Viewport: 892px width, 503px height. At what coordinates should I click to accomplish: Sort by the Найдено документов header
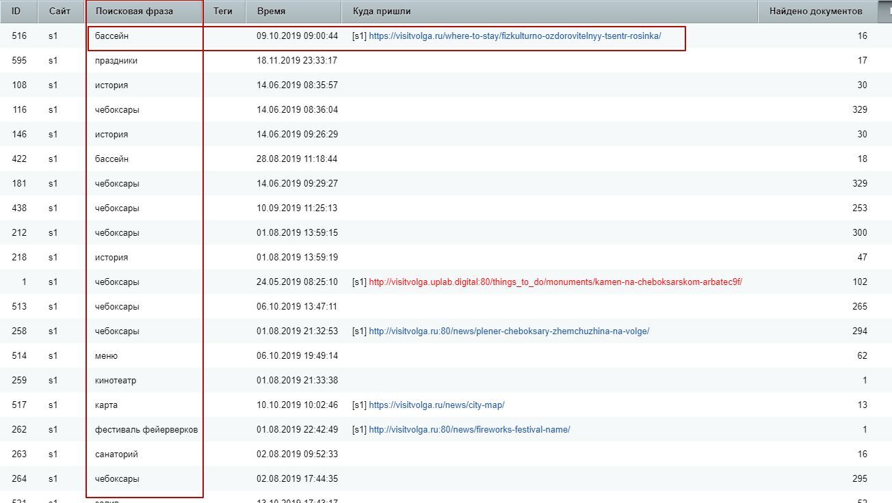pos(818,12)
